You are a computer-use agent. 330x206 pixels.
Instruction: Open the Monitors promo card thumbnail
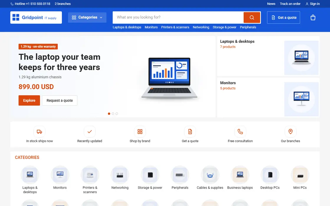click(301, 99)
